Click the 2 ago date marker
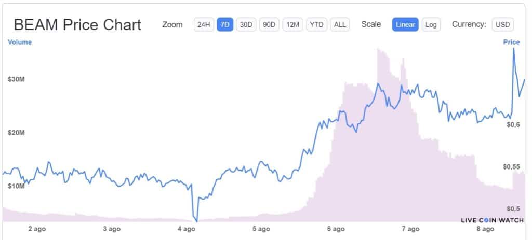This screenshot has height=240, width=532. pos(37,229)
